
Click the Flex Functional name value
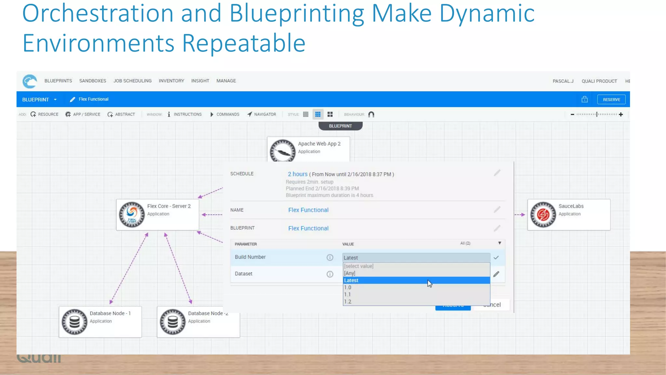(308, 210)
